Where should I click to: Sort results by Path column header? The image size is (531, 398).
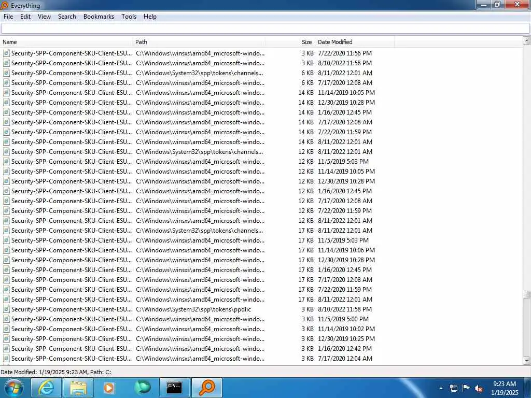(x=199, y=42)
